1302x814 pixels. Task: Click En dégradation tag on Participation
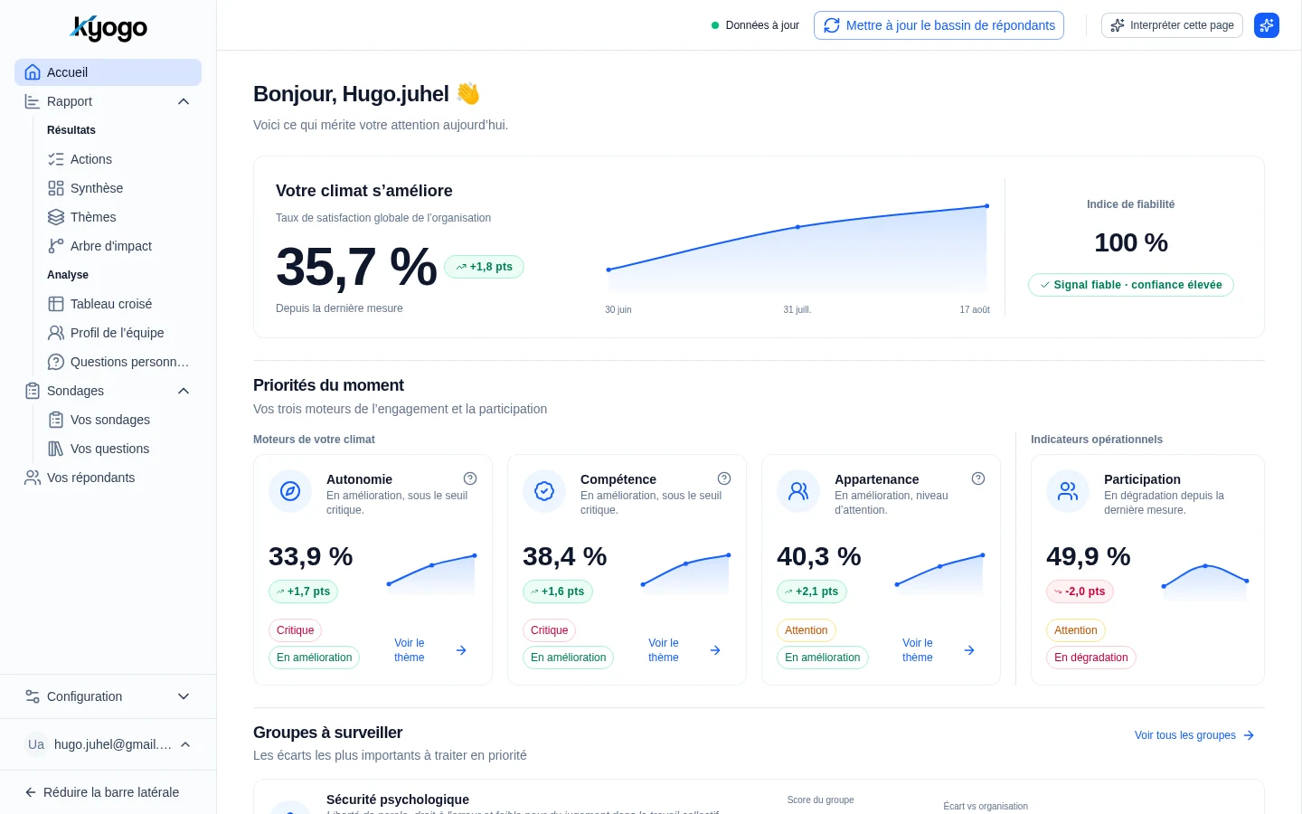1091,658
